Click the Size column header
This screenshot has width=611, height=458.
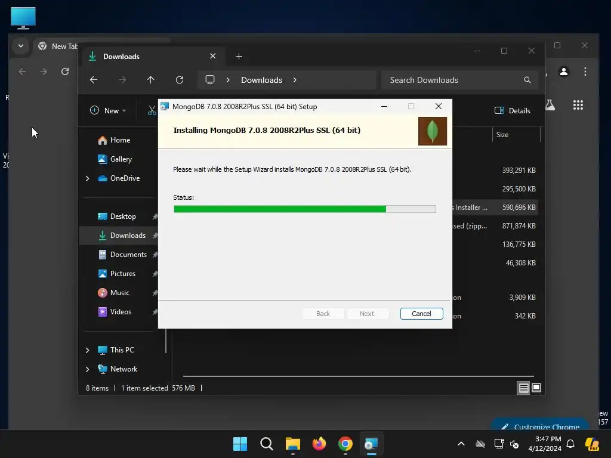pyautogui.click(x=516, y=135)
